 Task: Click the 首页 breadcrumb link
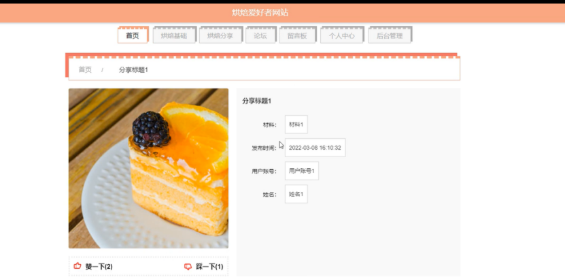(85, 69)
